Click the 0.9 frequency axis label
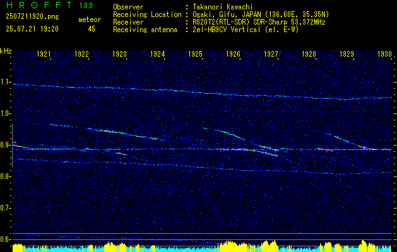Screen dimensions: 397x252 [x=4, y=145]
